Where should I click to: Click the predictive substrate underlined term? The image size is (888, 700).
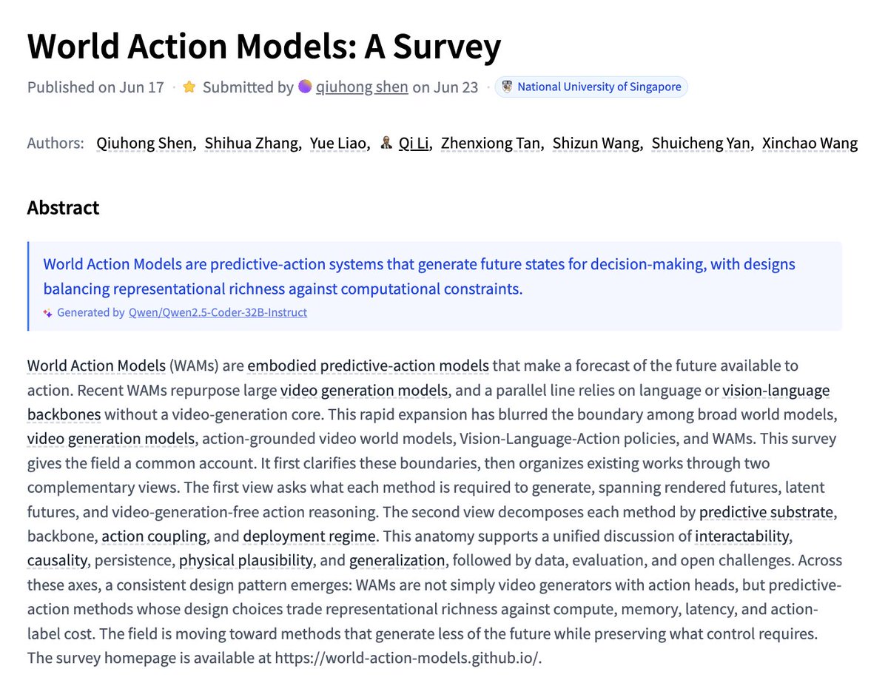[764, 512]
